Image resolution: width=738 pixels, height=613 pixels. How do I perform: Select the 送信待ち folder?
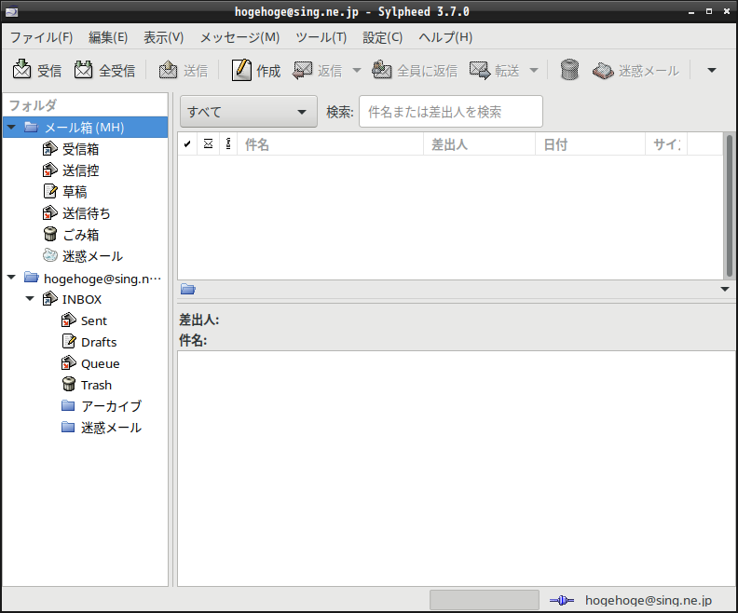click(86, 213)
